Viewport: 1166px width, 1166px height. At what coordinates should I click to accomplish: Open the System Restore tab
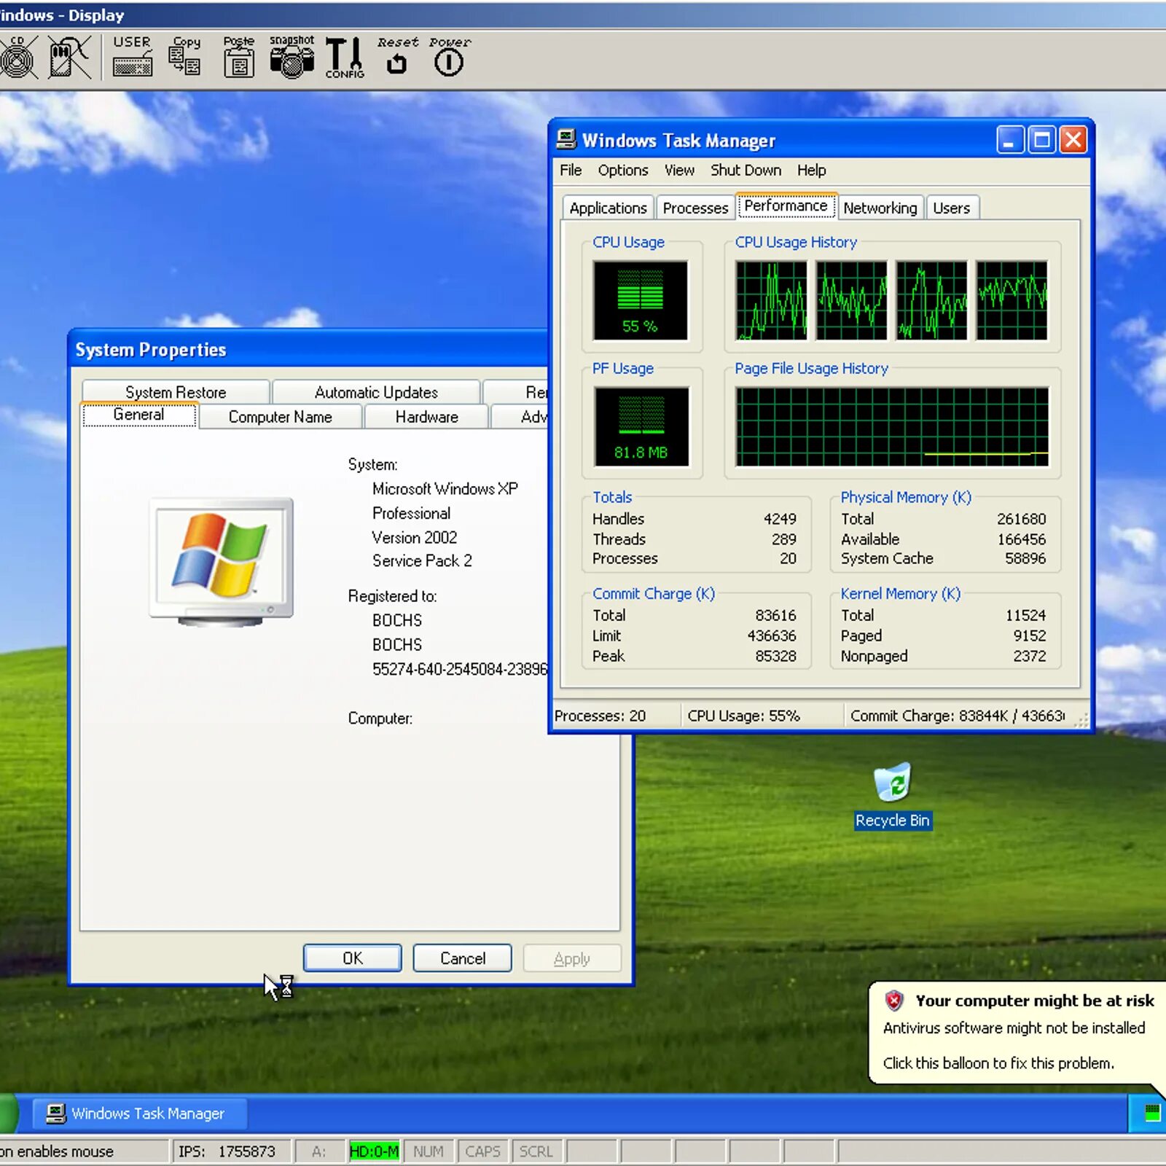[176, 392]
